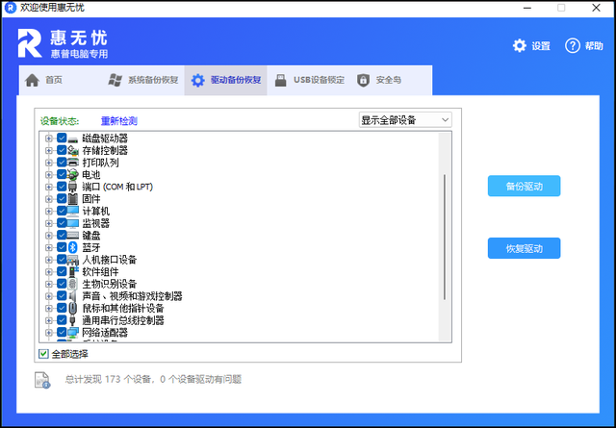Screen dimensions: 616x428
Task: Click the 软件组件 icon
Action: (x=73, y=272)
